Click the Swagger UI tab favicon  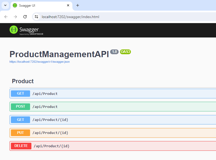click(x=15, y=5)
